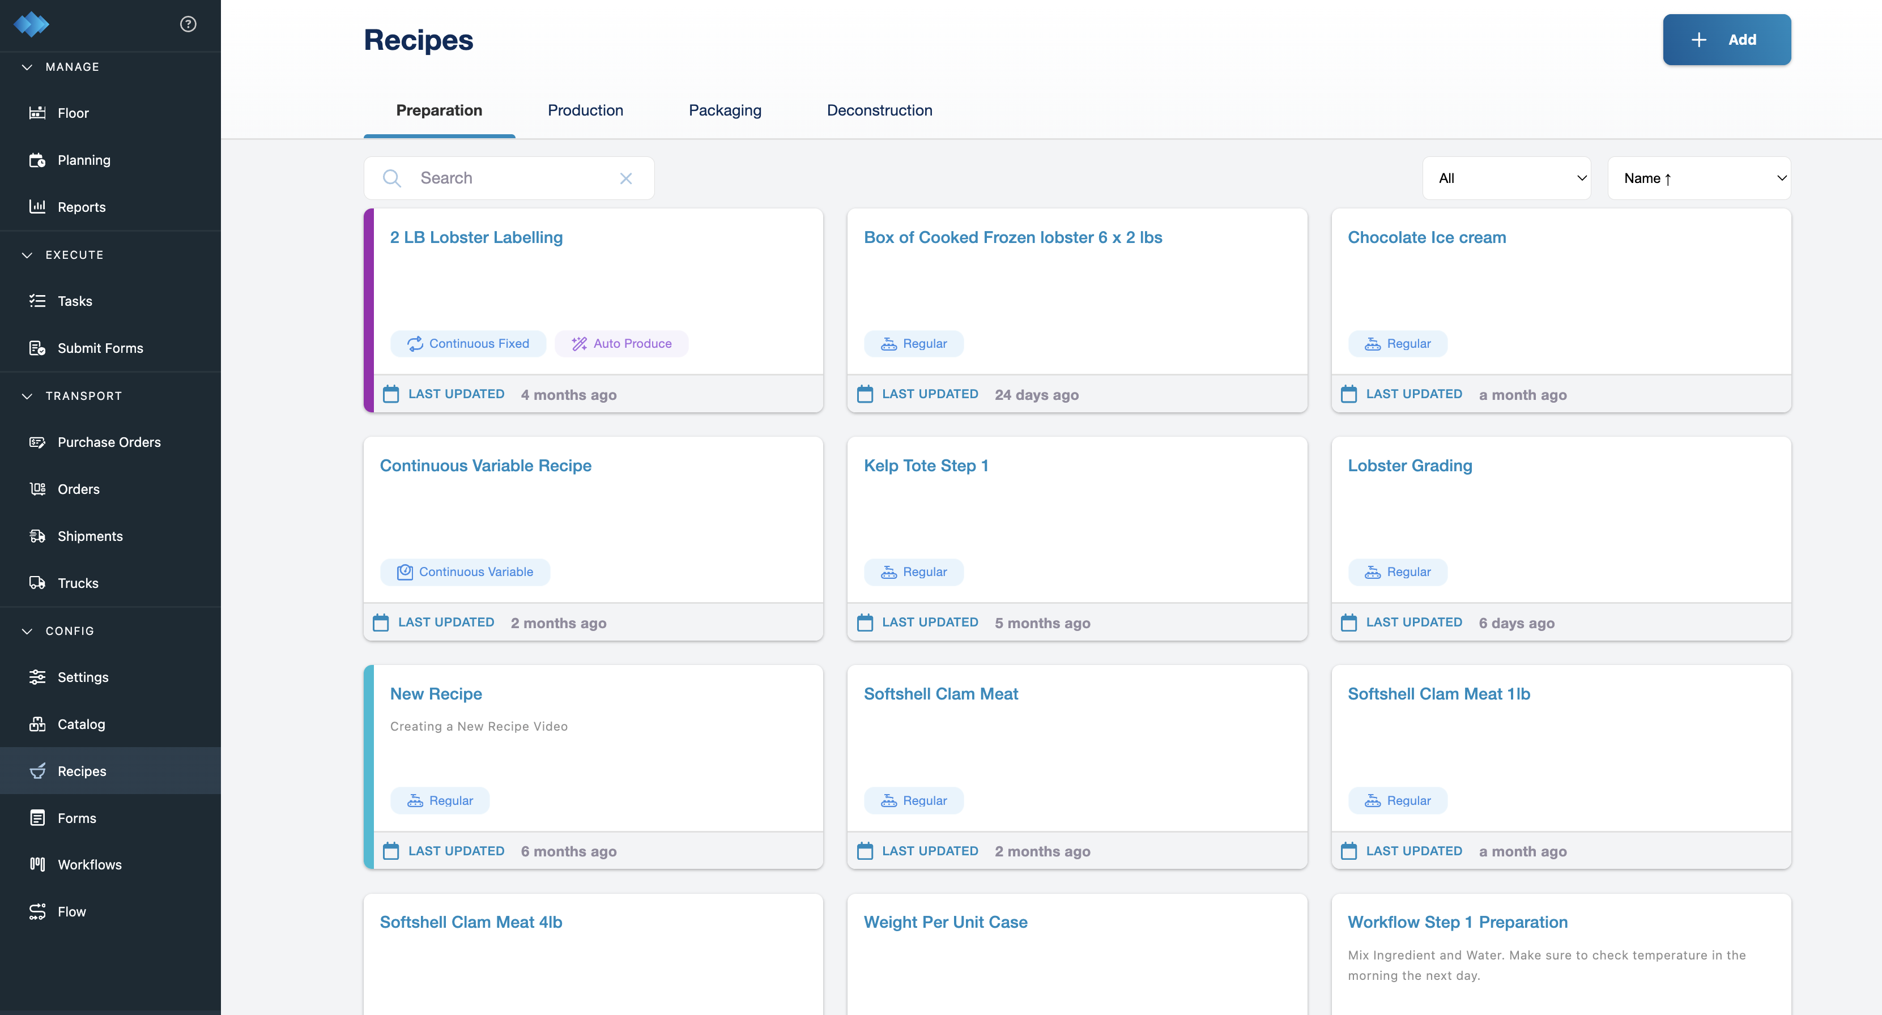Clear the search field with X icon
Image resolution: width=1882 pixels, height=1015 pixels.
point(625,178)
